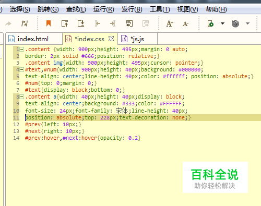Collapse the fold at line 8
Screen dimensions: 261x206
22,97
